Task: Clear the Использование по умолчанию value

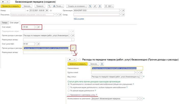Action: [141, 99]
